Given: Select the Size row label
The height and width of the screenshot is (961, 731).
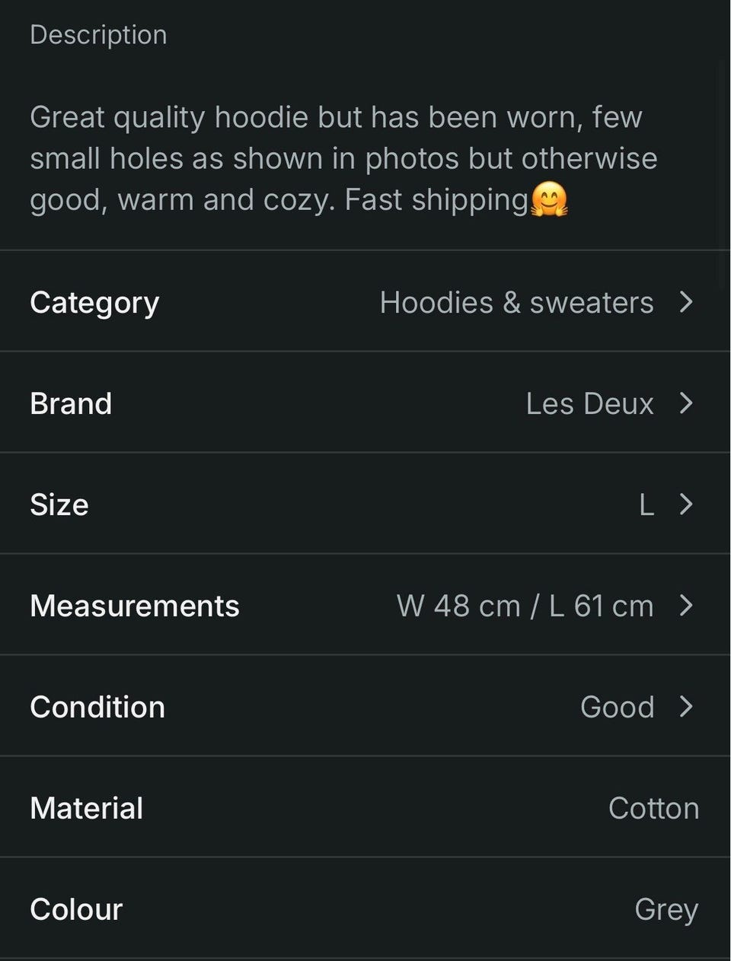Looking at the screenshot, I should (59, 504).
